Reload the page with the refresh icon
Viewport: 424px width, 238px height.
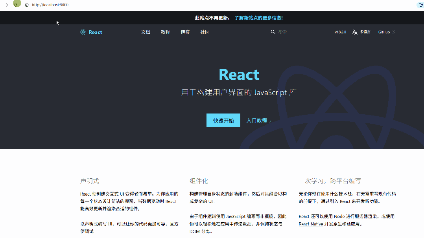click(16, 5)
